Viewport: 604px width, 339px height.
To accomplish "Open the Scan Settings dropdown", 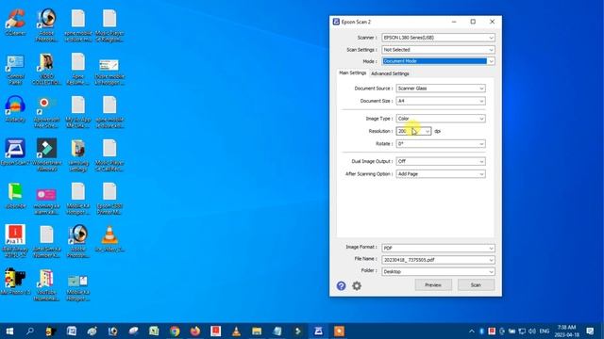I will coord(438,50).
